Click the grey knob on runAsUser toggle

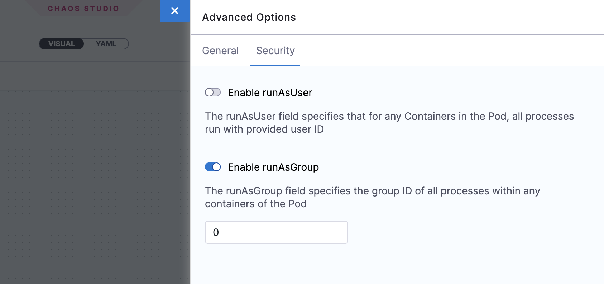209,93
